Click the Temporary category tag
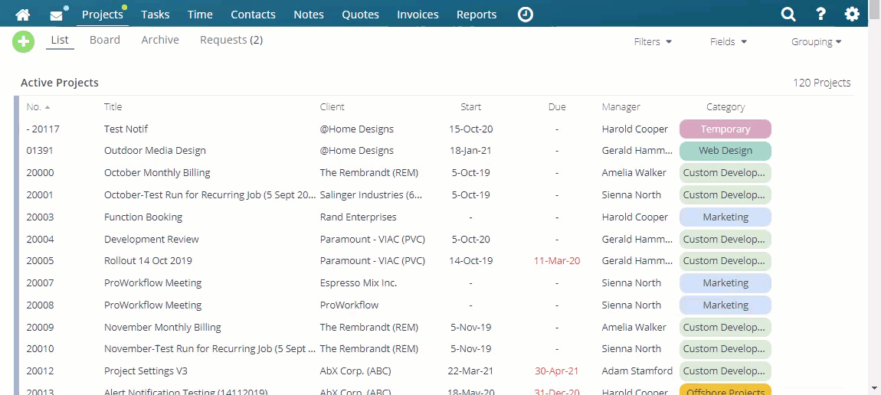 pos(725,129)
